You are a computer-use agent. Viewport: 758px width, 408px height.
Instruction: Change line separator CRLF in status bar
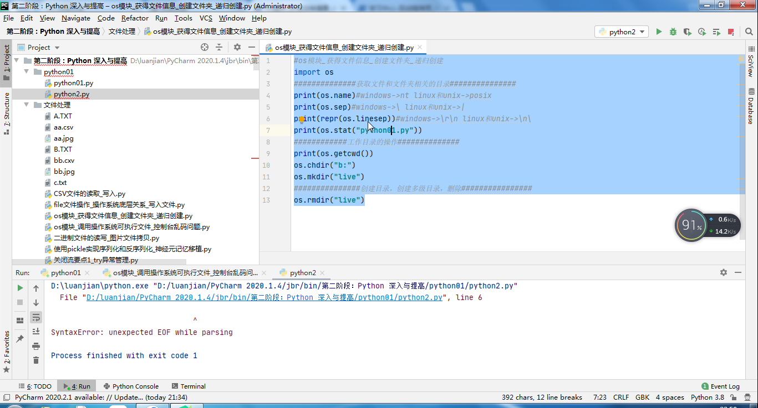pos(621,397)
